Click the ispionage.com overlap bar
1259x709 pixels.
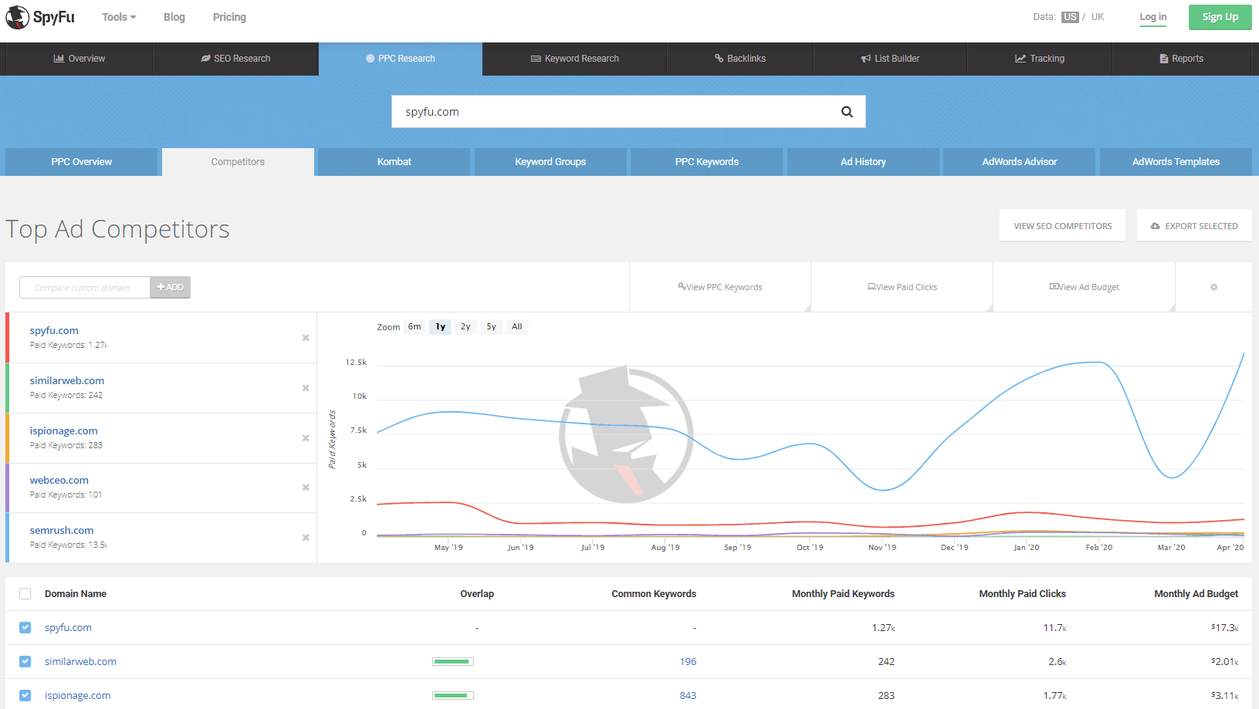pyautogui.click(x=452, y=695)
